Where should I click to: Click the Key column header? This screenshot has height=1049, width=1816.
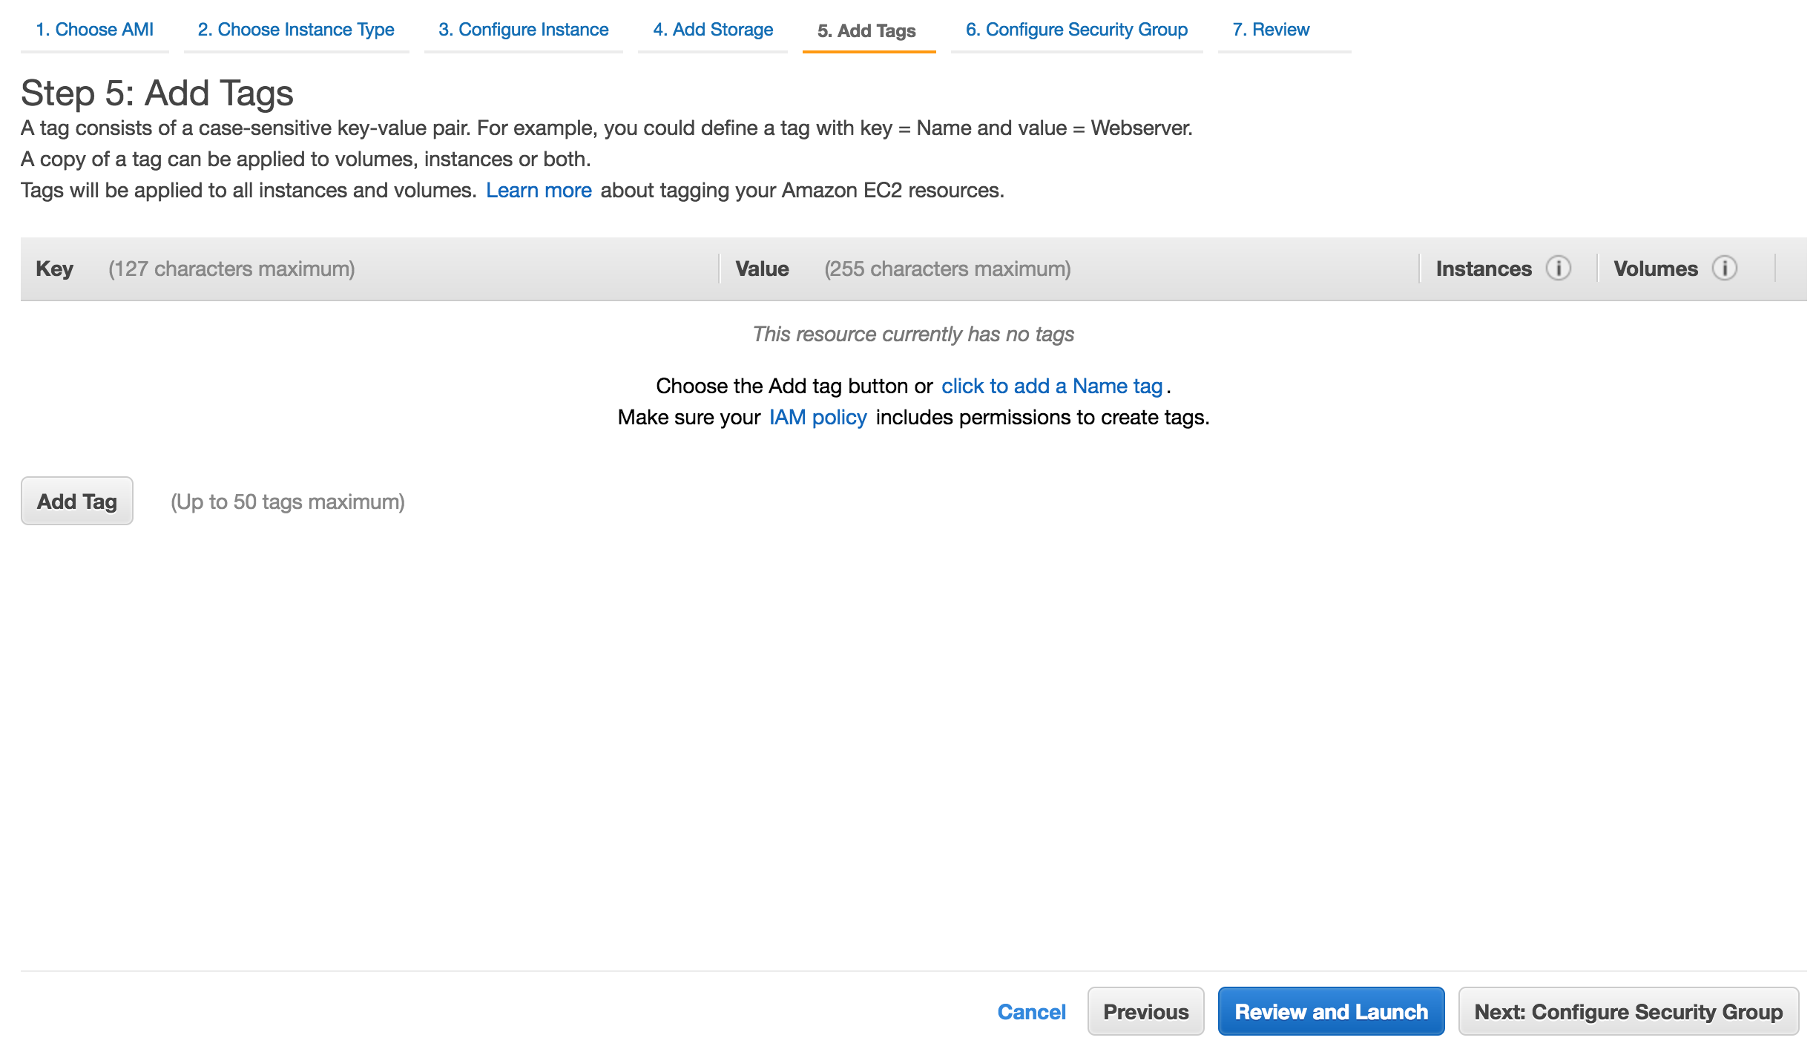[54, 269]
